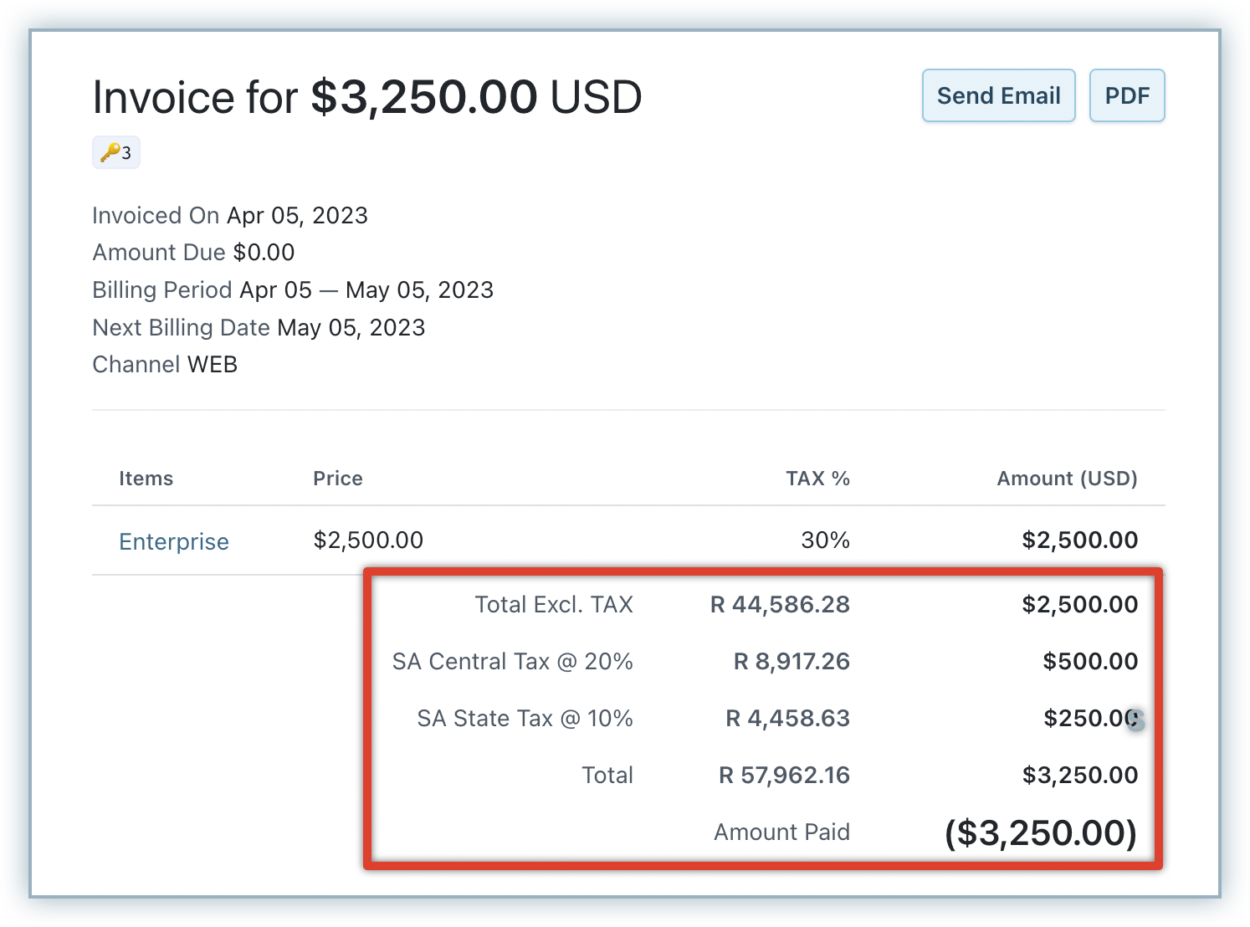Click the Amount Due $0.00 value
Screen dimensions: 1250x927
264,253
